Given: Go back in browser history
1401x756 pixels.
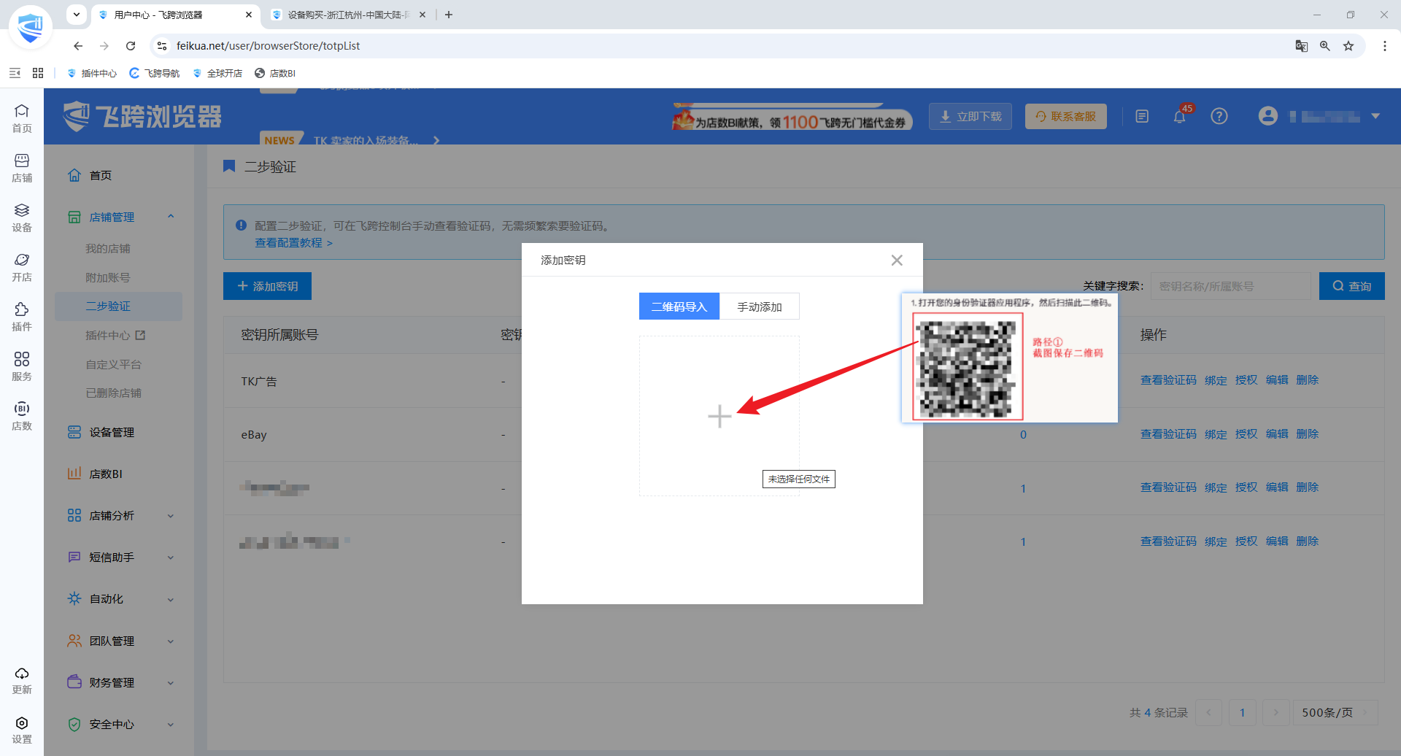Looking at the screenshot, I should coord(78,46).
